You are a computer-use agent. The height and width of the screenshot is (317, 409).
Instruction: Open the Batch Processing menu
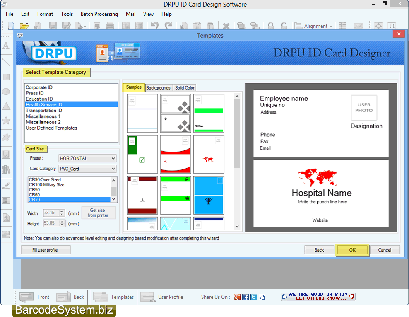click(99, 14)
